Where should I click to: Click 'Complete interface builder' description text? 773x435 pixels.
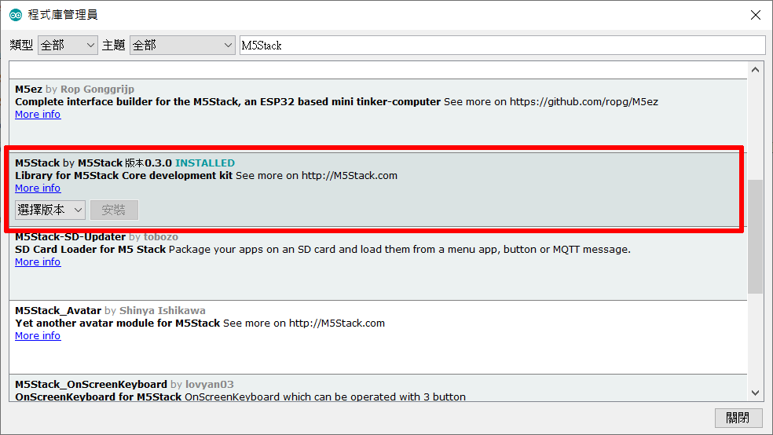pyautogui.click(x=228, y=102)
